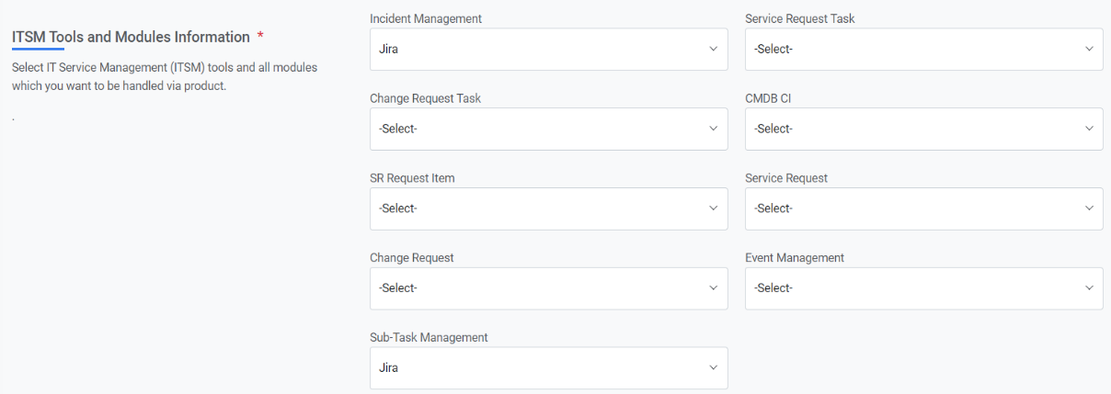
Task: Open the Incident Management dropdown
Action: [548, 49]
